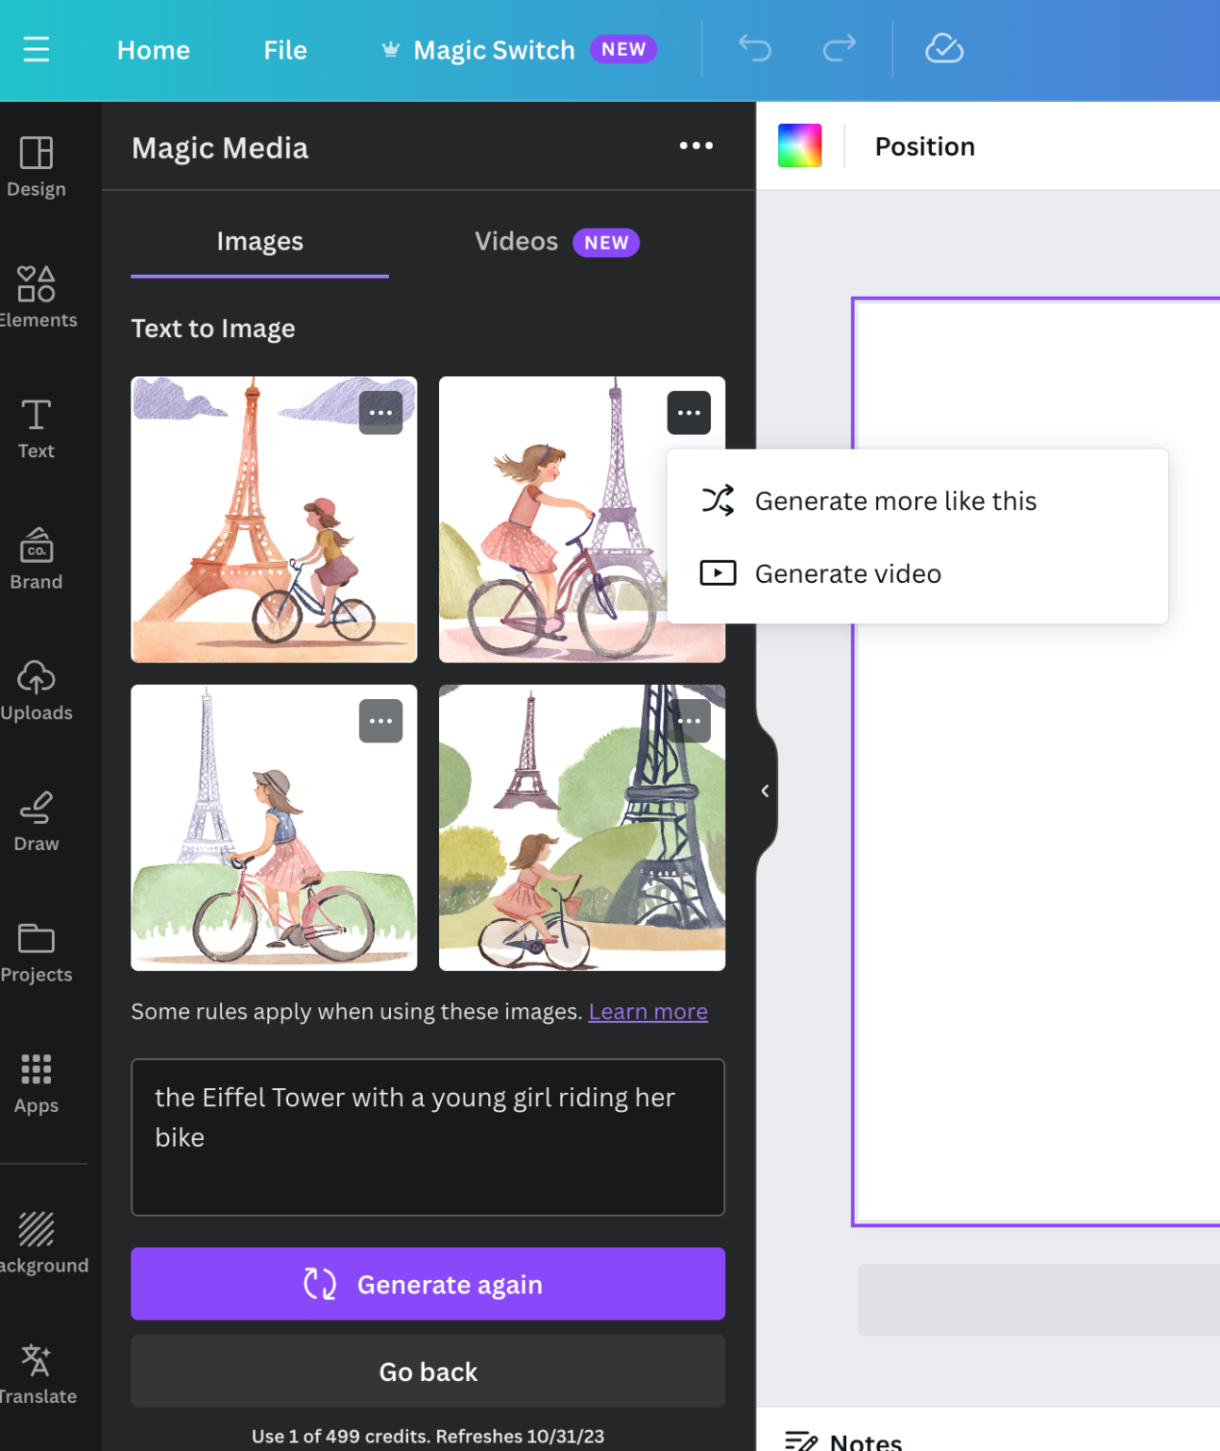Click the Undo arrow
Screen dimensions: 1220x1451
[x=754, y=49]
